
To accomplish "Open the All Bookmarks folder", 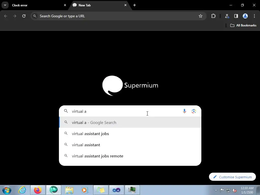I will 243,25.
